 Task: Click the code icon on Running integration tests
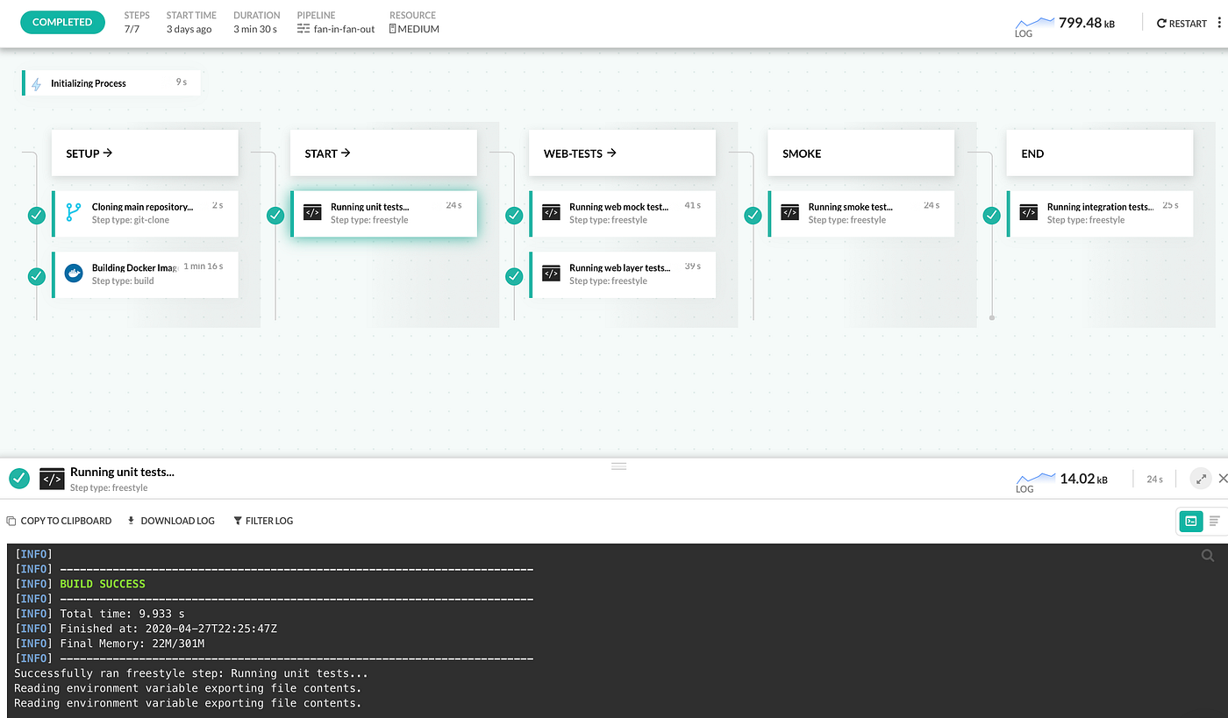click(1027, 213)
